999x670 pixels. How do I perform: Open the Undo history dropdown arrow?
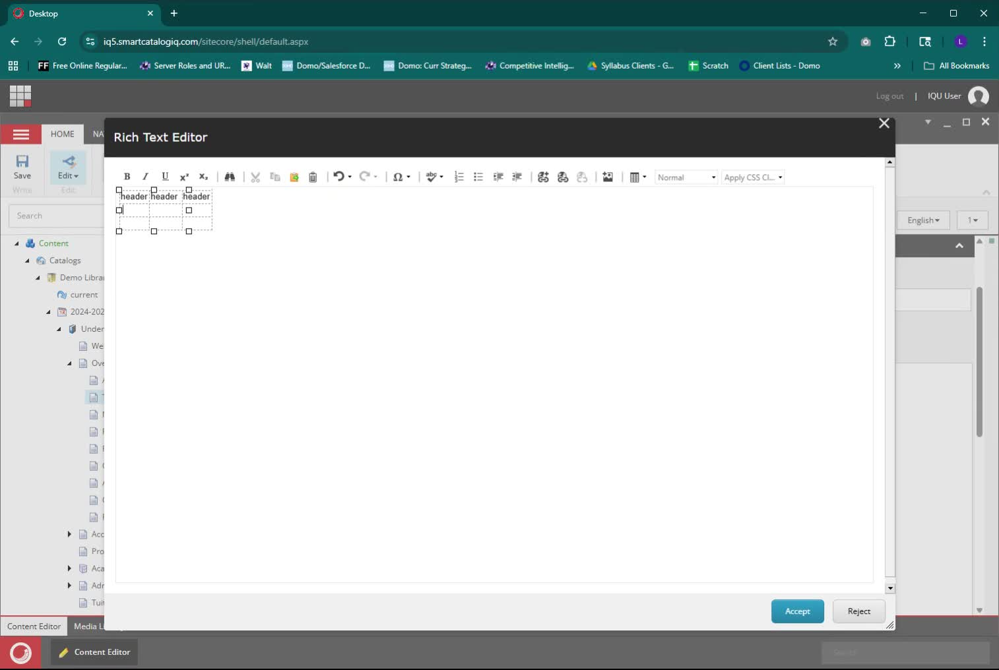click(x=350, y=177)
